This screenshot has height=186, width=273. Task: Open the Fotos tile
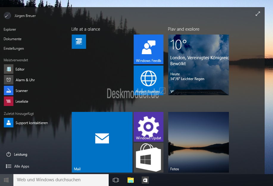[x=199, y=142]
